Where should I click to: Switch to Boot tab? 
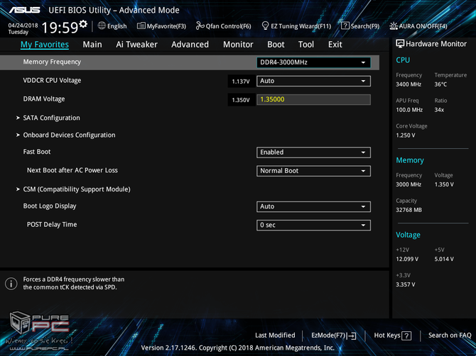[276, 45]
